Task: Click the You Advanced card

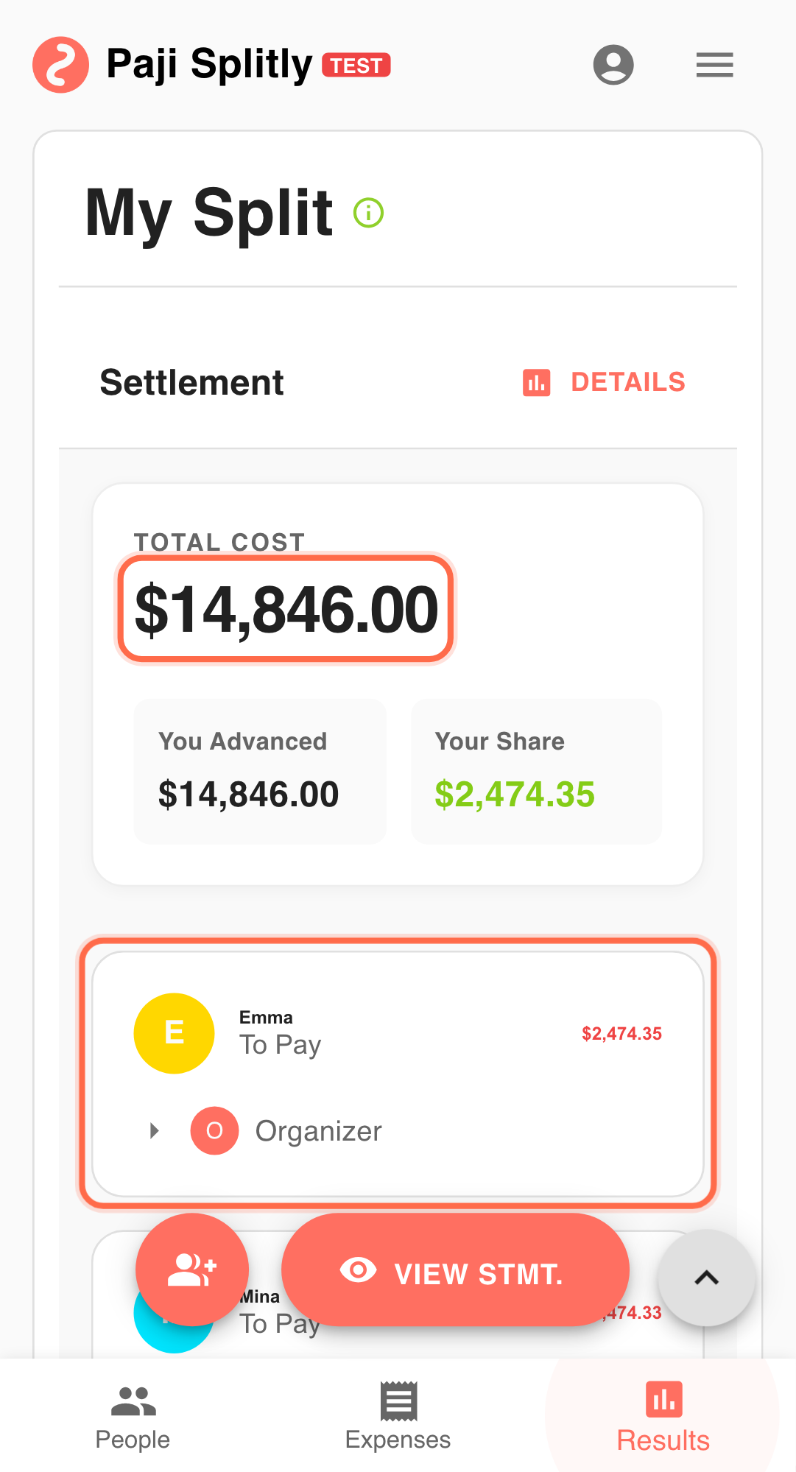Action: tap(260, 771)
